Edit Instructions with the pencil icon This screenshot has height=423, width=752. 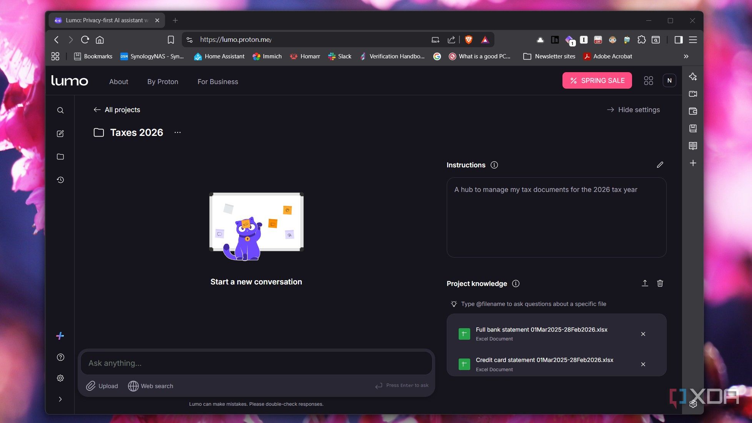(x=660, y=165)
